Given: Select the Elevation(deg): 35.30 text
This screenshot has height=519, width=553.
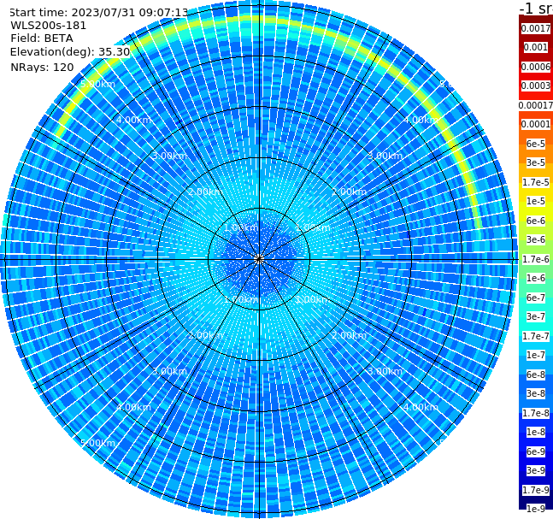Looking at the screenshot, I should [x=70, y=52].
